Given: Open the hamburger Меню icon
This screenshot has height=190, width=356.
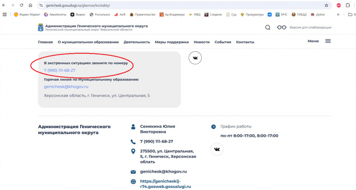Looking at the screenshot, I should 328,41.
